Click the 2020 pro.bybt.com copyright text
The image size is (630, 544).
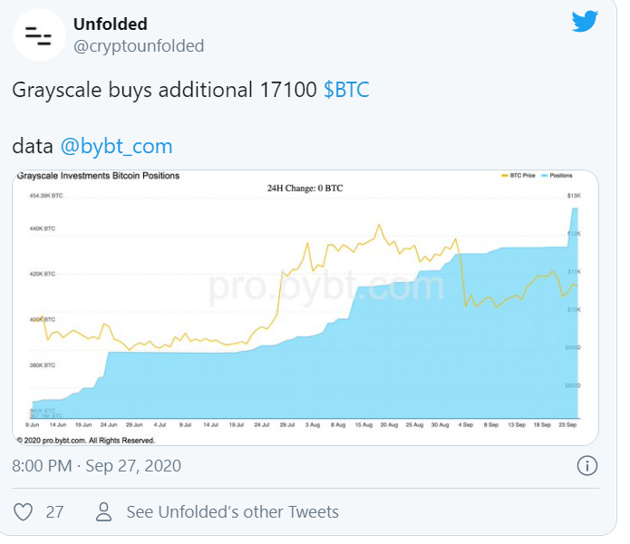(85, 440)
